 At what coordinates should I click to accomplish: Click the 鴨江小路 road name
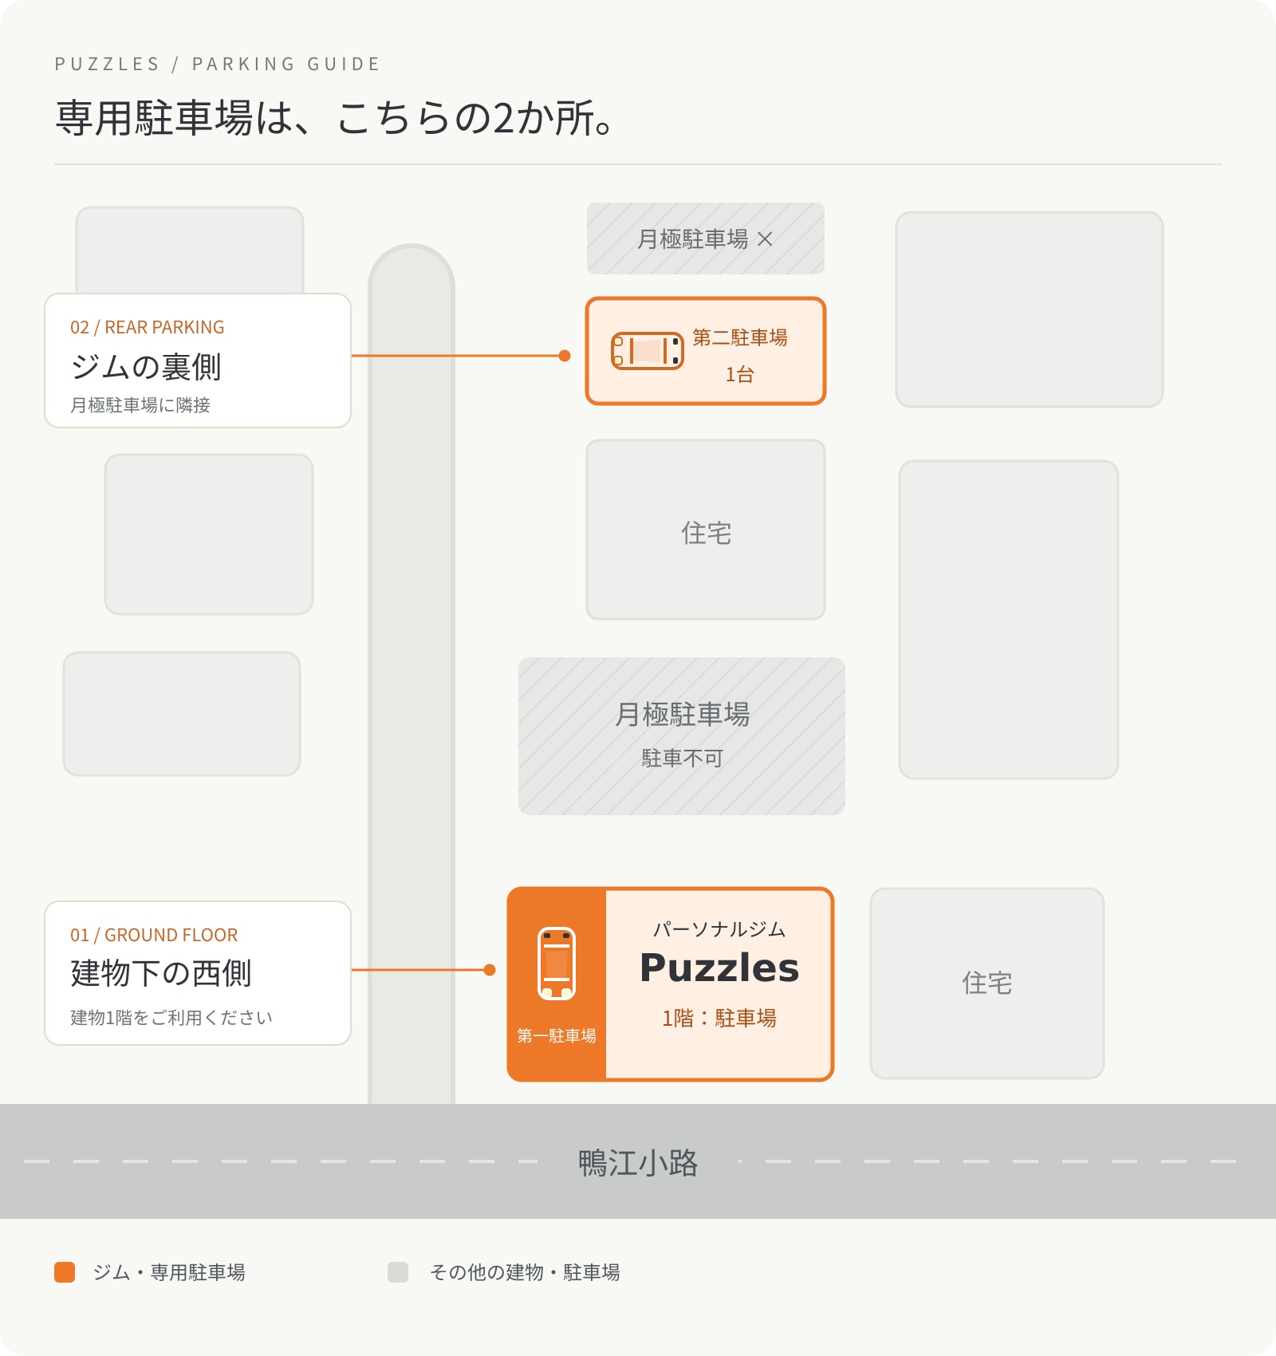tap(638, 1163)
